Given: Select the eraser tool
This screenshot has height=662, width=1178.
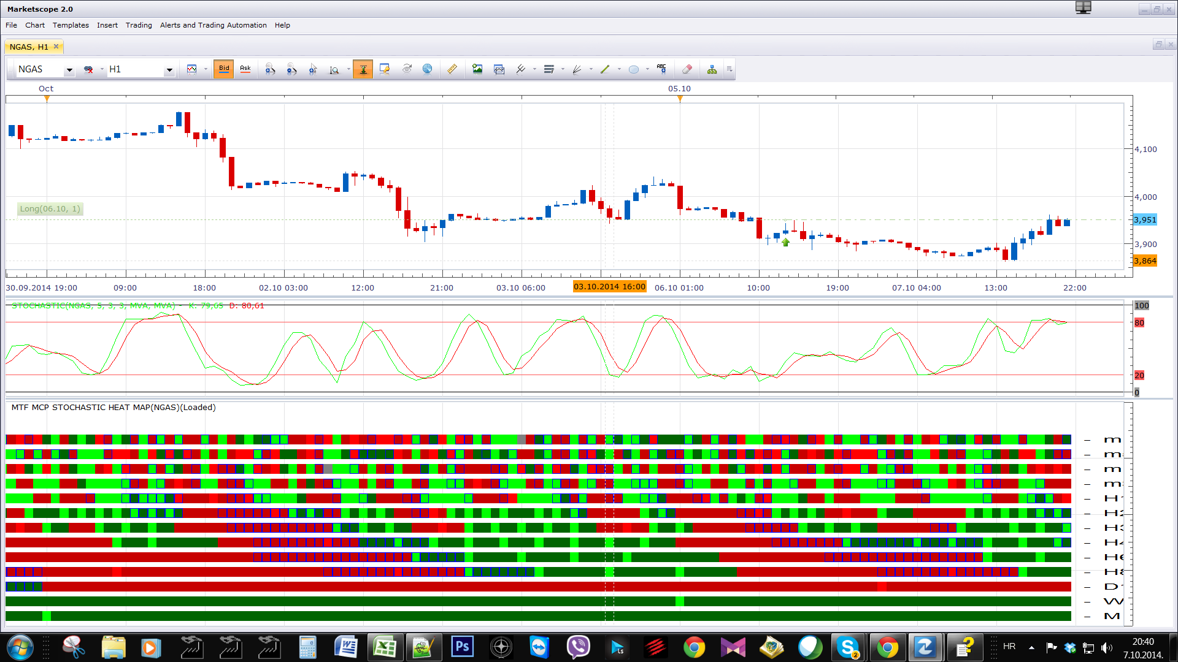Looking at the screenshot, I should [687, 69].
